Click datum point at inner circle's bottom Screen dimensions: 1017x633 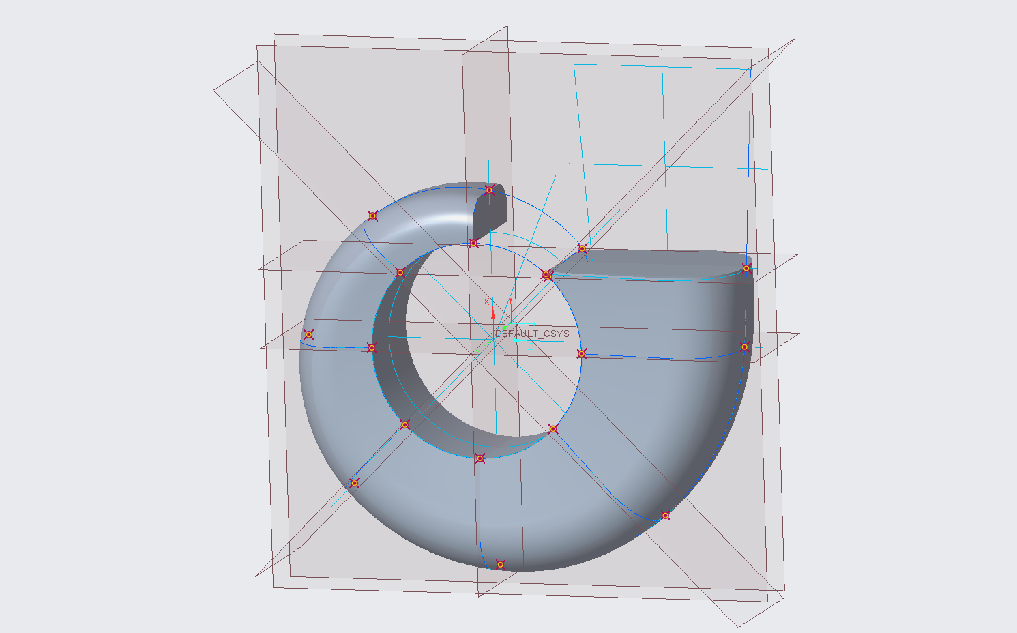click(x=480, y=458)
